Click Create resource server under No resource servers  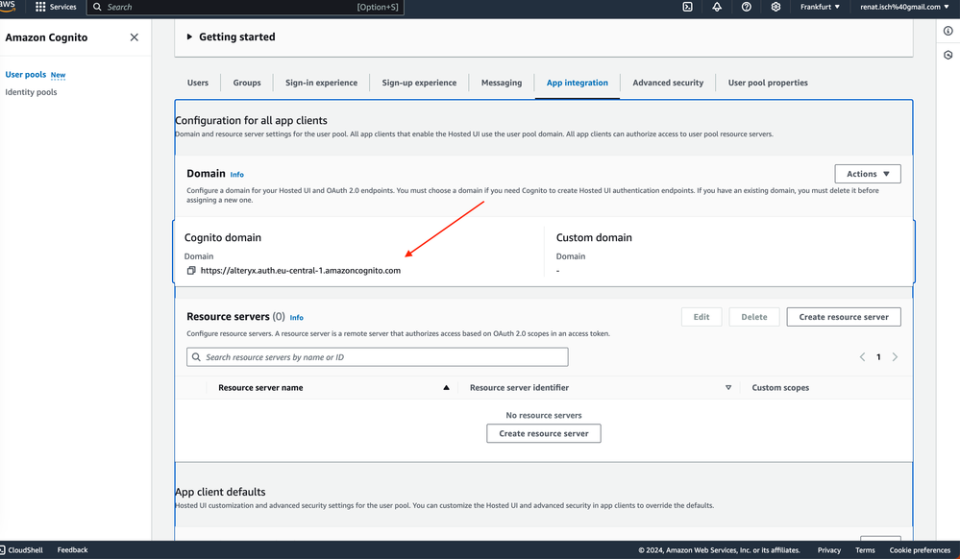coord(544,433)
